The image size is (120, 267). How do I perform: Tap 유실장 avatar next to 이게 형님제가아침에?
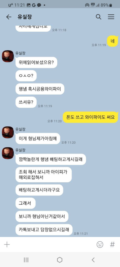click(x=8, y=132)
